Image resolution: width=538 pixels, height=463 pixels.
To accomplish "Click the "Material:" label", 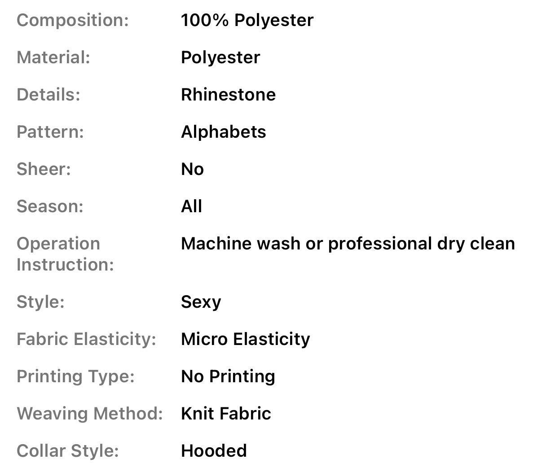I will 53,57.
